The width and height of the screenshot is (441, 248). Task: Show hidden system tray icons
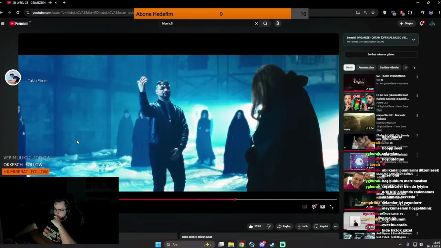(x=400, y=245)
